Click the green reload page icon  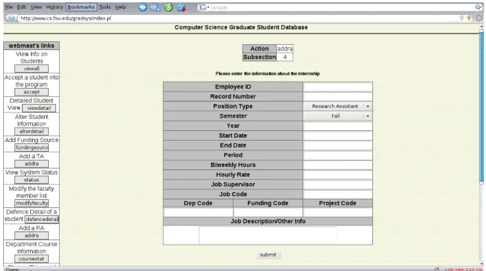pos(169,7)
